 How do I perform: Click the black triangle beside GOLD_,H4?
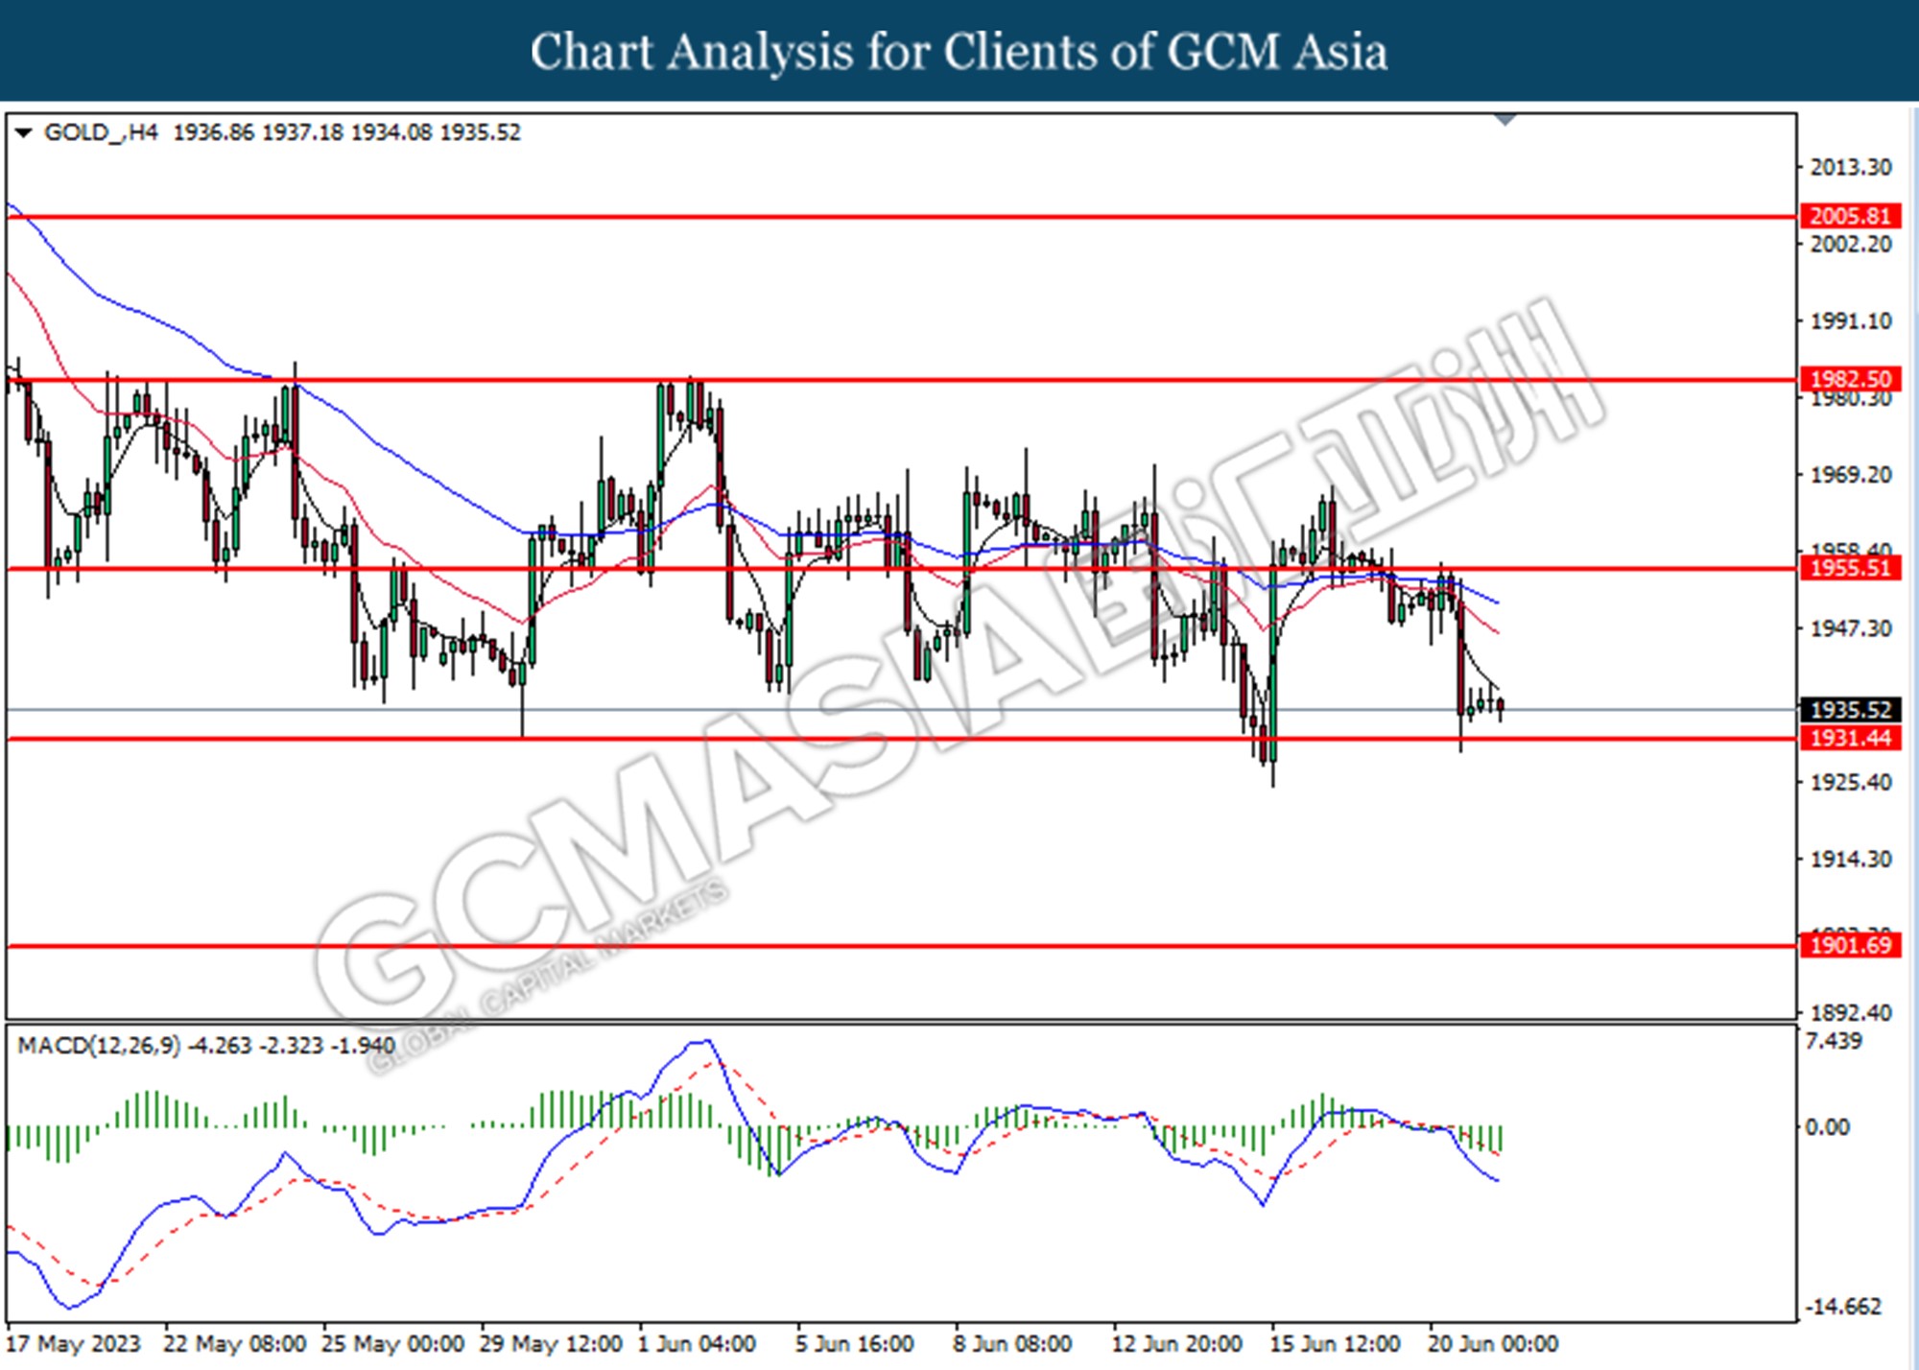coord(23,132)
